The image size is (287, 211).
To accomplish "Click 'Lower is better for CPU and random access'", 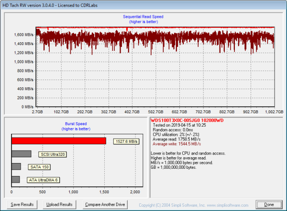I will (x=188, y=153).
